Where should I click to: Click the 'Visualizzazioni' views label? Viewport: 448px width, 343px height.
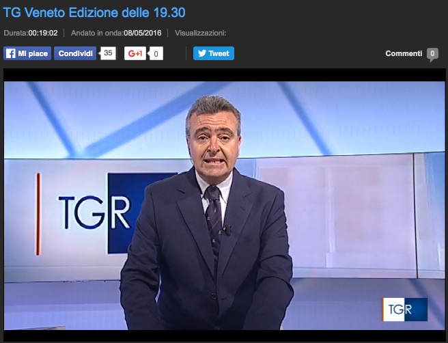click(201, 33)
